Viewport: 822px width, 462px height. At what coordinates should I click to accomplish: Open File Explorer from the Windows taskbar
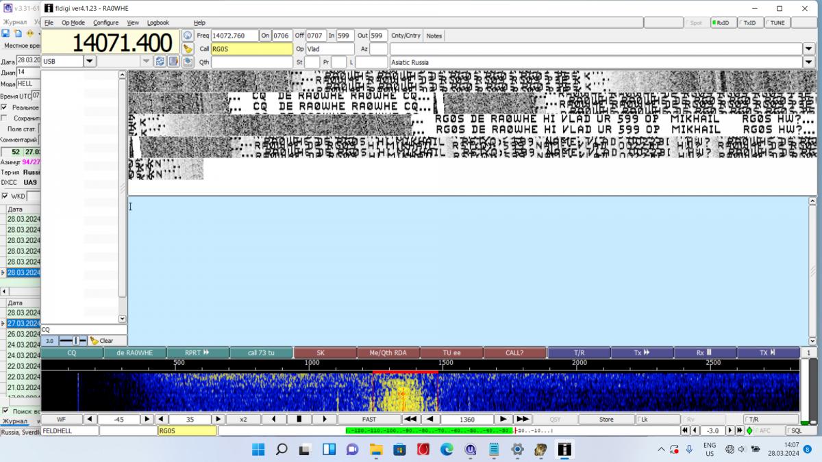[x=375, y=450]
